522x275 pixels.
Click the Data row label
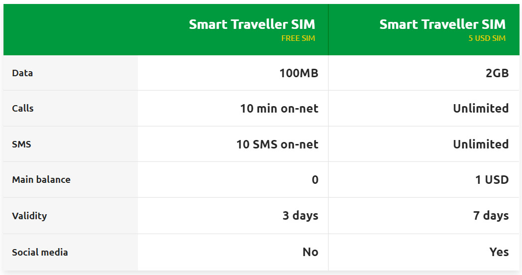(22, 73)
